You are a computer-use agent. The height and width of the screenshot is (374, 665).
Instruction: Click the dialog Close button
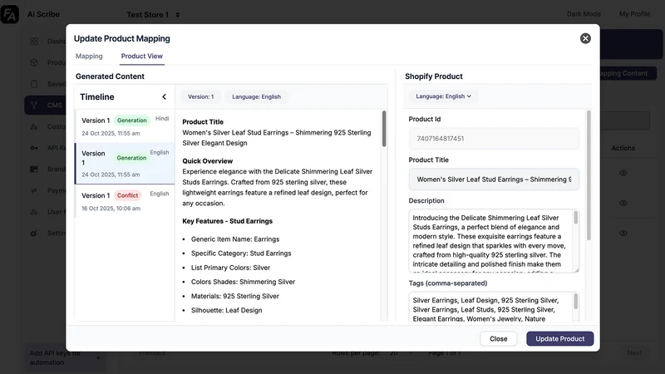[x=498, y=339]
